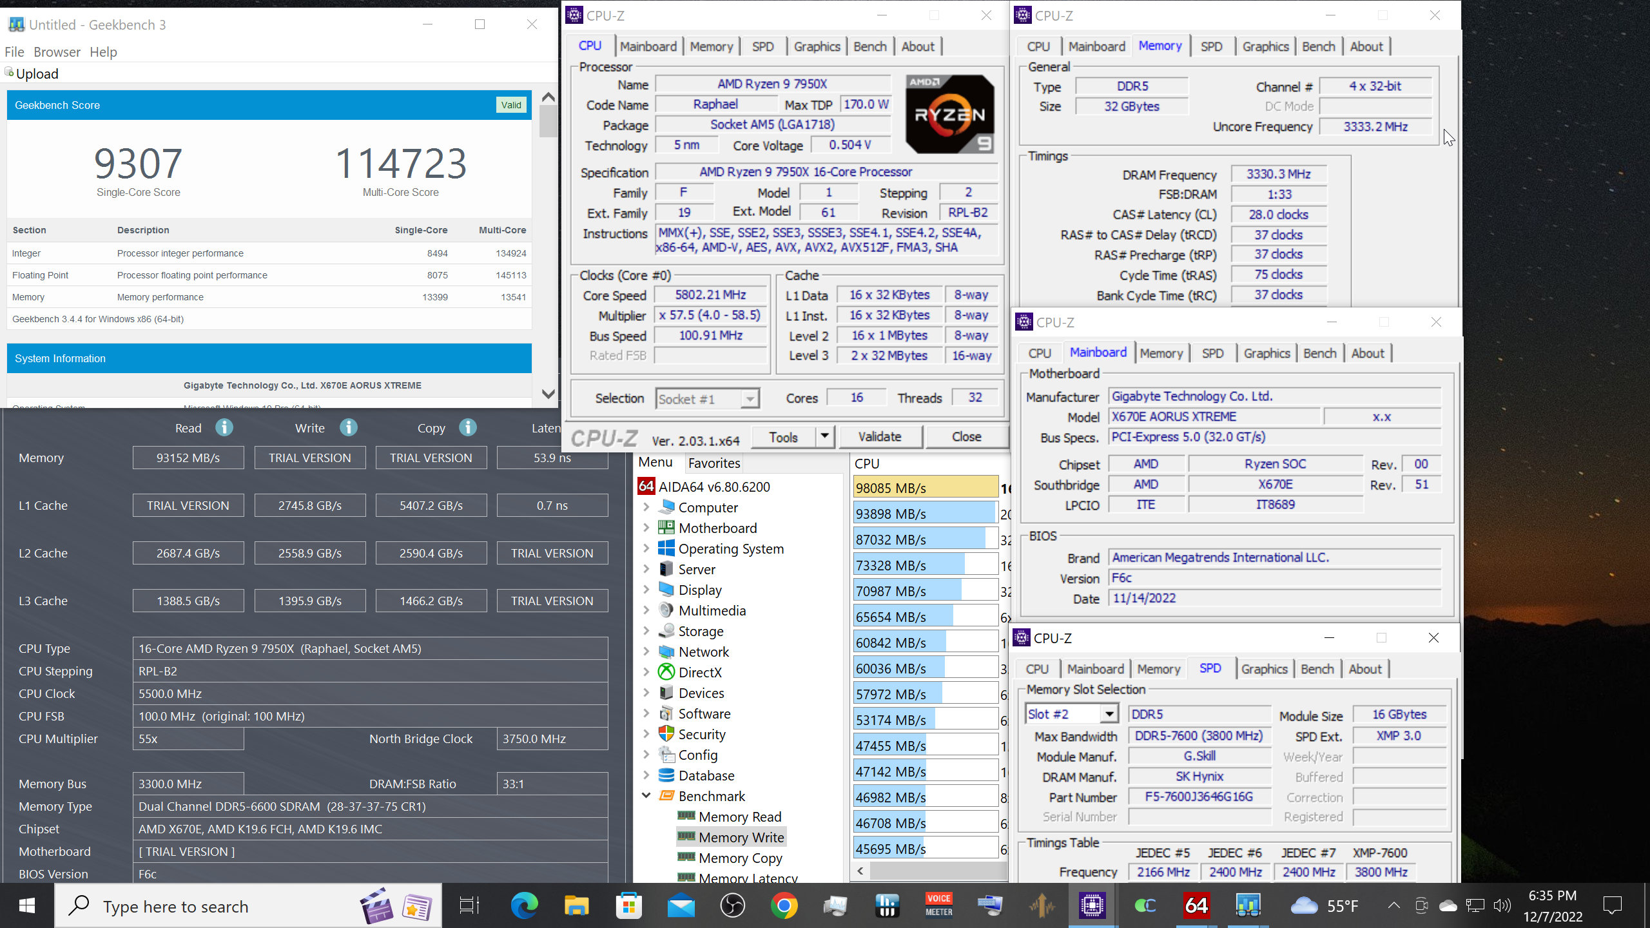Select the Operating System Windows icon
Screen dimensions: 1650x928
click(666, 548)
